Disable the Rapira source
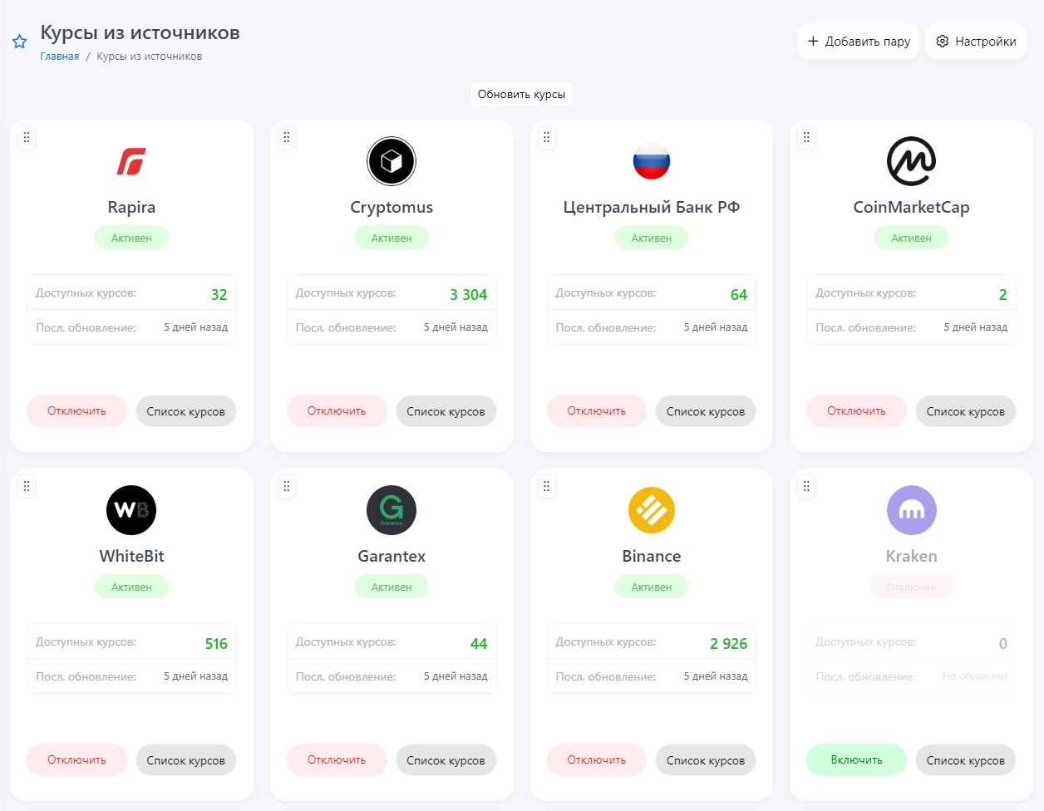 click(76, 410)
